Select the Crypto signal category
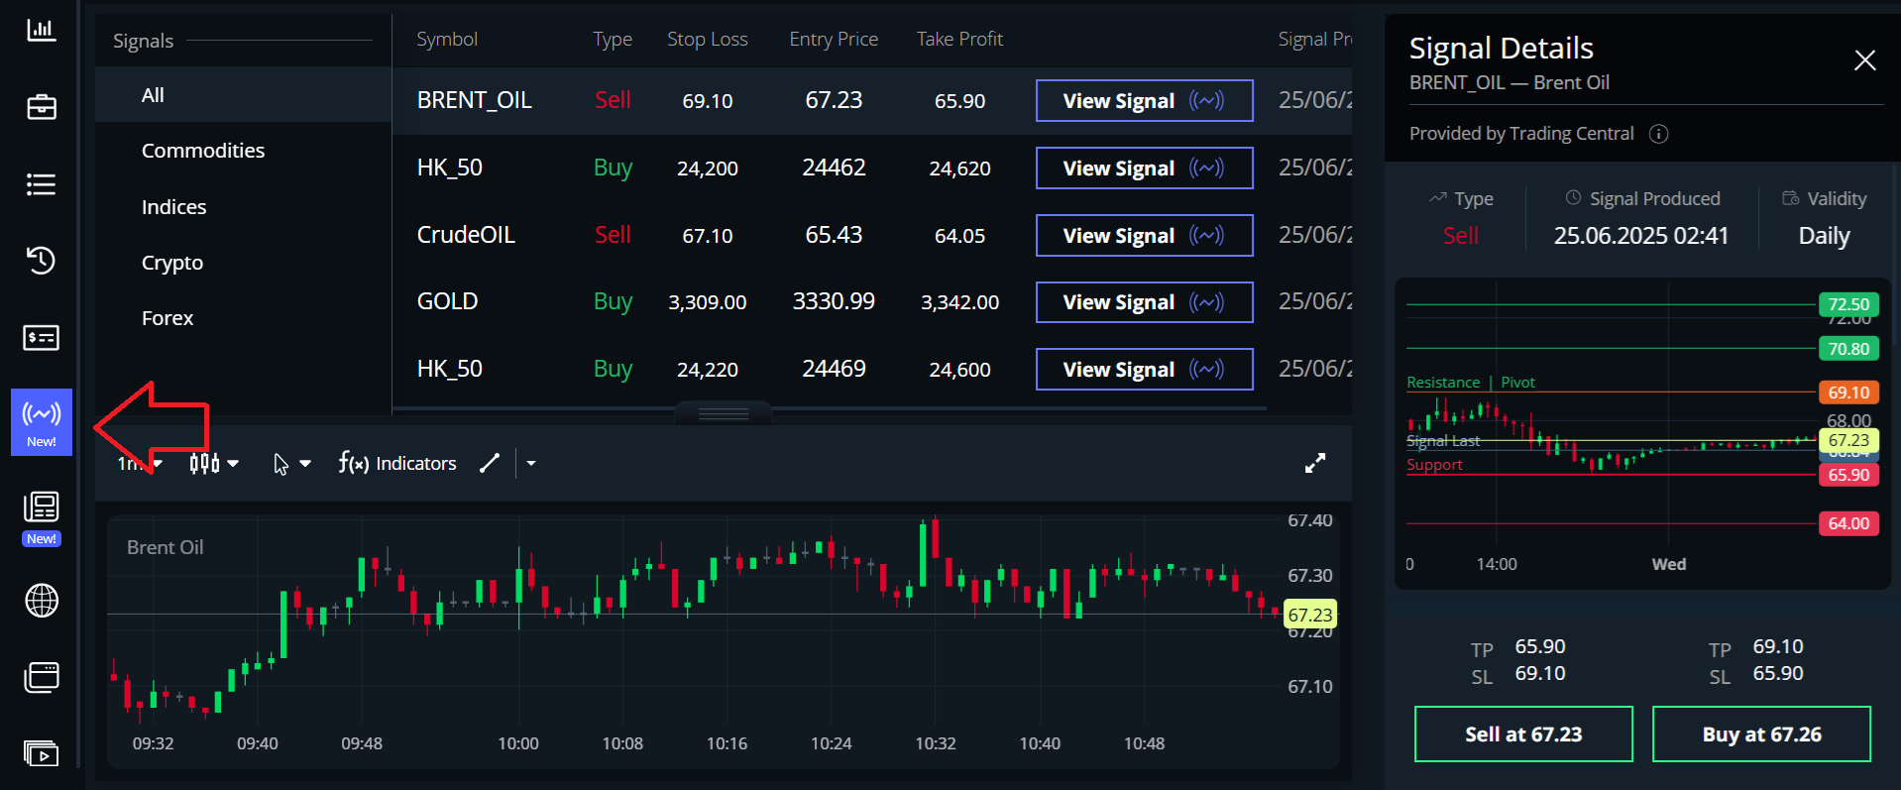This screenshot has height=790, width=1901. [x=172, y=263]
